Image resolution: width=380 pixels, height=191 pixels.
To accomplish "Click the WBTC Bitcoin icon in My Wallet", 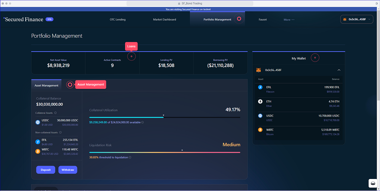I will [260, 130].
